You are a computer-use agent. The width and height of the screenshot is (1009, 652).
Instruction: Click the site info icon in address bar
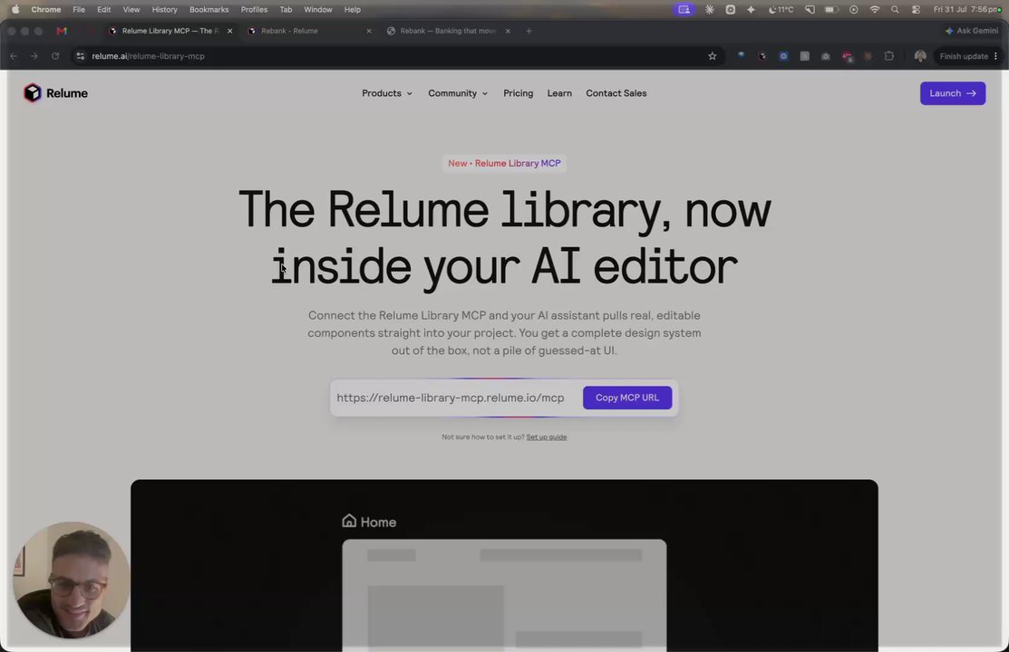click(x=81, y=56)
